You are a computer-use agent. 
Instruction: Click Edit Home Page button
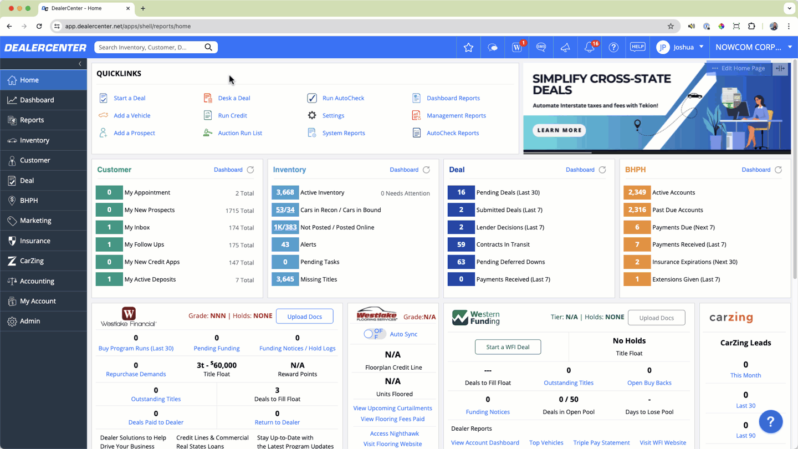point(738,68)
